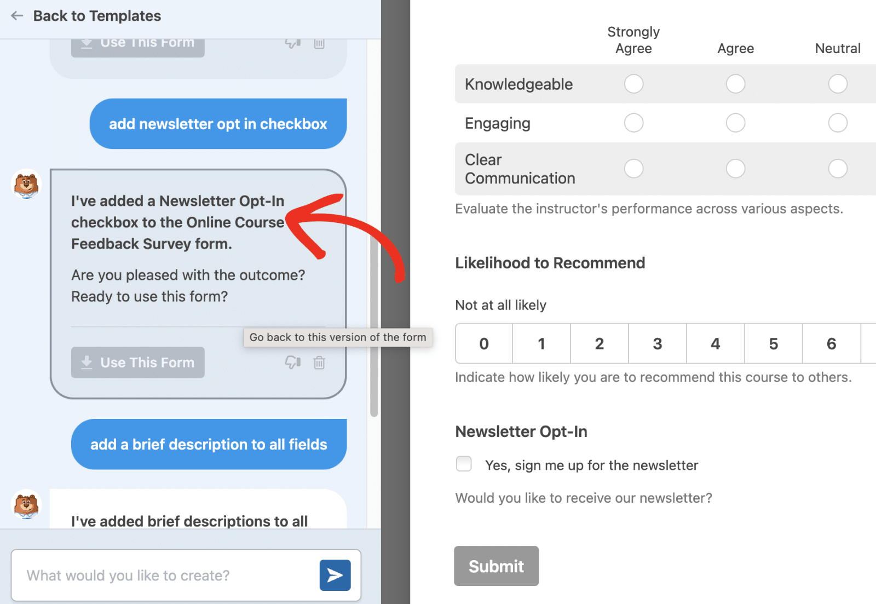
Task: Click the back arrow beside Back to Templates
Action: coord(17,16)
